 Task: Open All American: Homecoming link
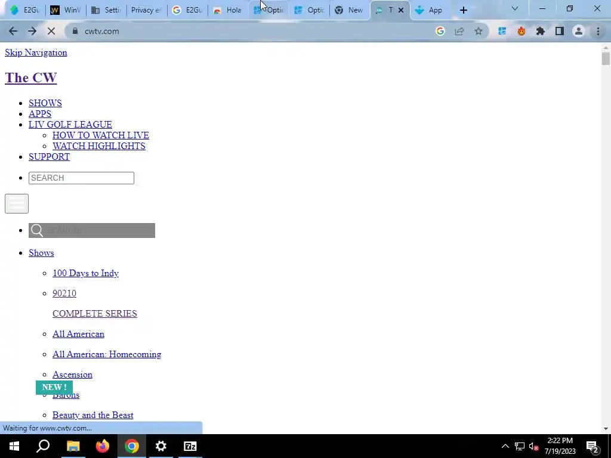107,354
